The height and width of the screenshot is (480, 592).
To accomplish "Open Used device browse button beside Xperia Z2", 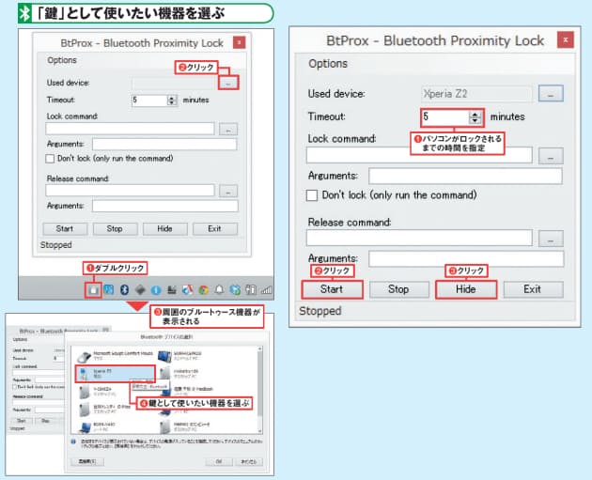I will tap(551, 93).
